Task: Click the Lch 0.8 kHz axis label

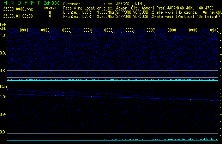Action: [2, 71]
